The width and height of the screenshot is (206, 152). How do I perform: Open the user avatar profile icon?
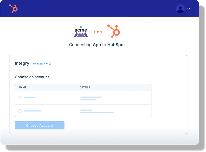180,9
